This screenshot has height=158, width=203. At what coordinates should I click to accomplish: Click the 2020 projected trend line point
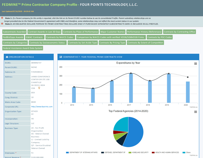point(188,77)
